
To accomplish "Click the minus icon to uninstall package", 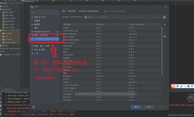I will [165, 29].
